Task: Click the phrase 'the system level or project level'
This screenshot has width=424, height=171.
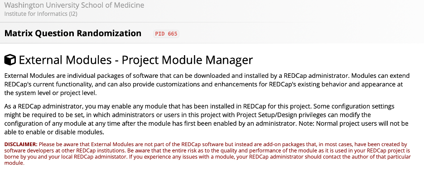Action: pos(50,93)
